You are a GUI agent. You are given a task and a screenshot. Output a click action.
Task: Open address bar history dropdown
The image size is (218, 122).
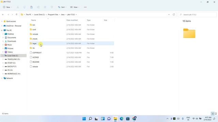click(x=169, y=15)
